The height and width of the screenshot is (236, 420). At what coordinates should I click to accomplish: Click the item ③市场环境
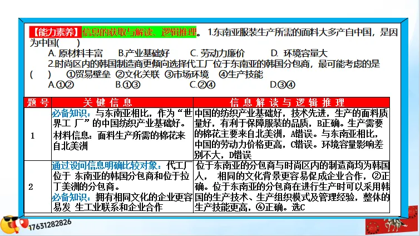click(x=187, y=74)
